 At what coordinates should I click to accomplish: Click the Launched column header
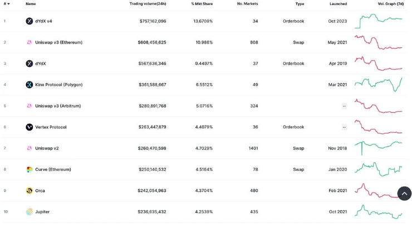coord(338,4)
